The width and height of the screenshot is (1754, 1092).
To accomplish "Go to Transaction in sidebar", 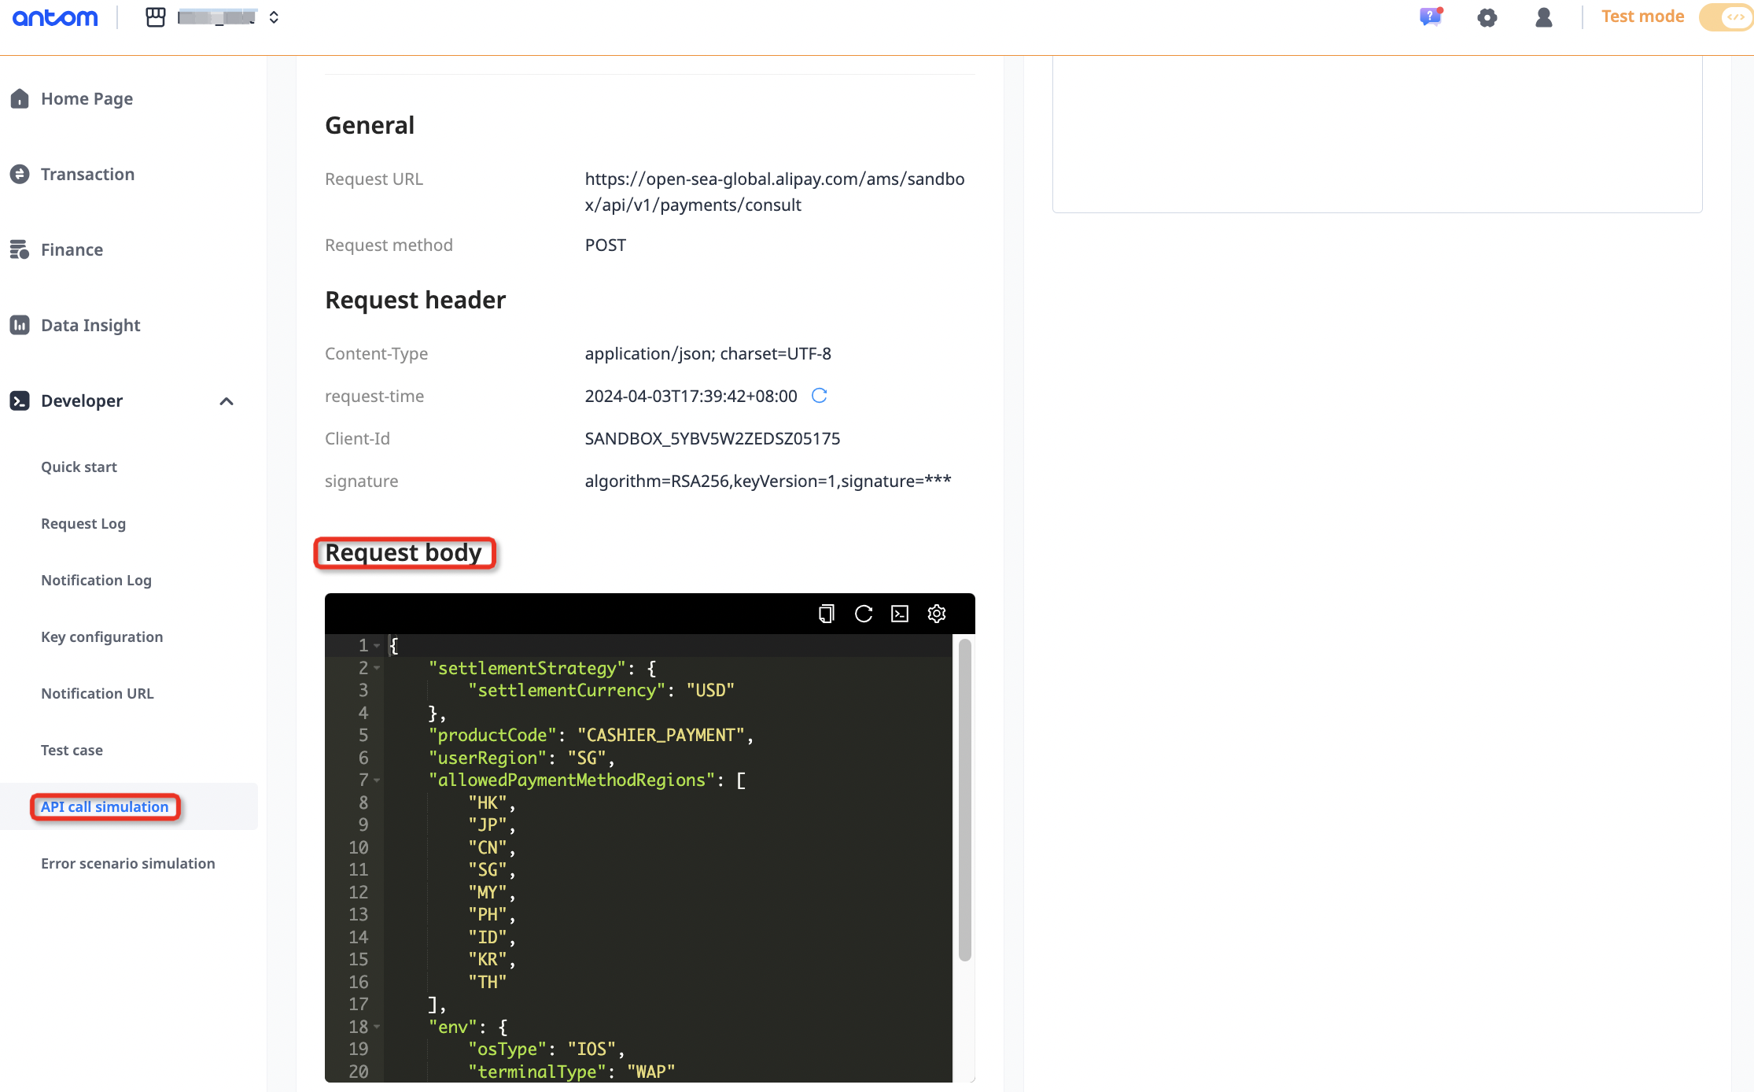I will point(87,174).
